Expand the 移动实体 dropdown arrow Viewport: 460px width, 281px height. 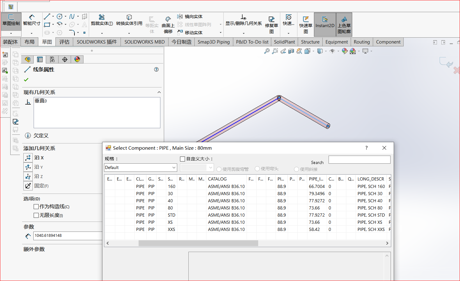tap(221, 32)
